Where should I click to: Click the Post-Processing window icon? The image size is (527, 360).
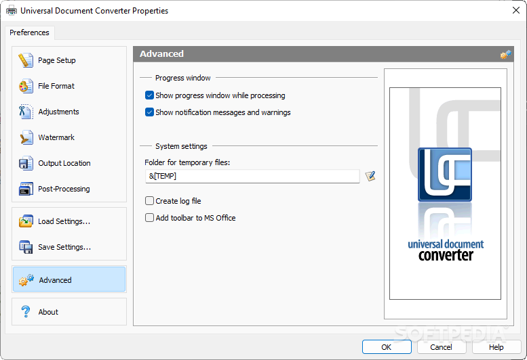coord(26,189)
